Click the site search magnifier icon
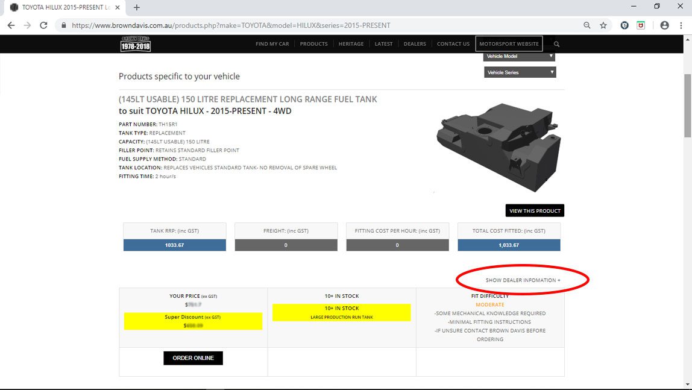The height and width of the screenshot is (390, 692). [x=556, y=44]
